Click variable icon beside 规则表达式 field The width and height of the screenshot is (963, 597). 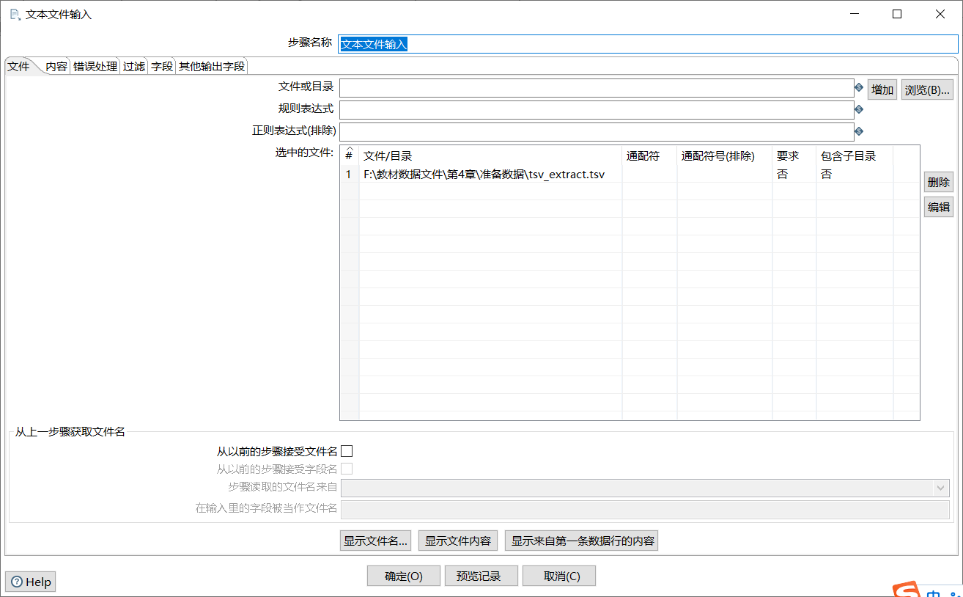[x=859, y=110]
